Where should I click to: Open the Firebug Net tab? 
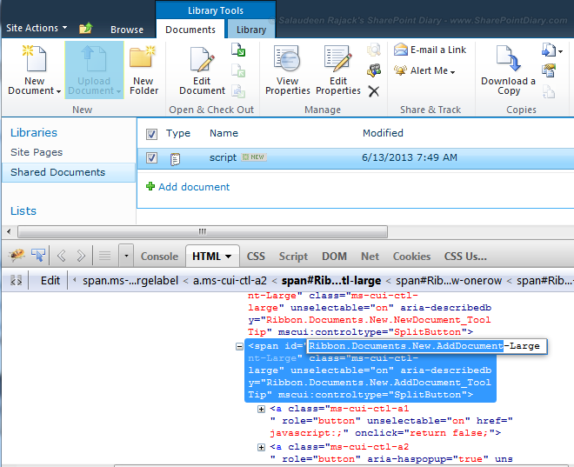tap(370, 257)
